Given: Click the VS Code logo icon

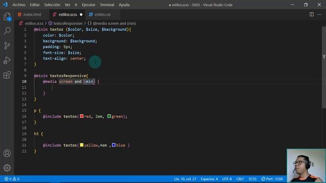Looking at the screenshot, I should click(5, 5).
